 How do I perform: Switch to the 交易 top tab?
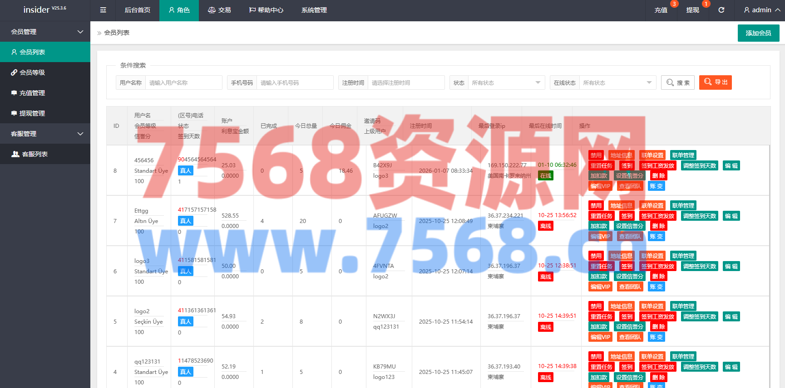point(219,10)
